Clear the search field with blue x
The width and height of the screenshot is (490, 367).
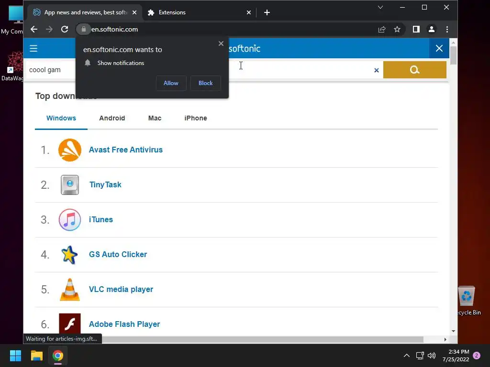coord(377,70)
